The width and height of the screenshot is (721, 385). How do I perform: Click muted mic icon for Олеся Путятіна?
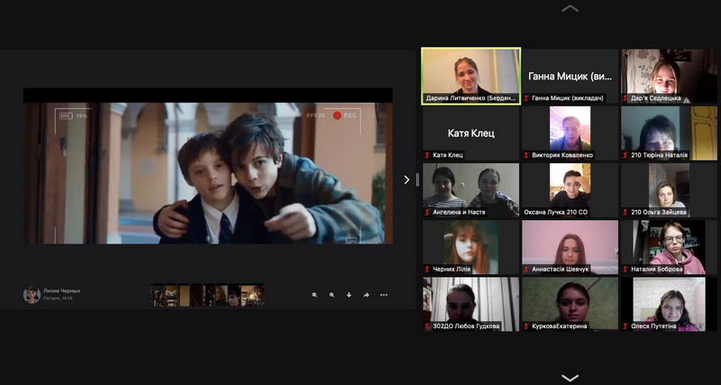pos(625,326)
